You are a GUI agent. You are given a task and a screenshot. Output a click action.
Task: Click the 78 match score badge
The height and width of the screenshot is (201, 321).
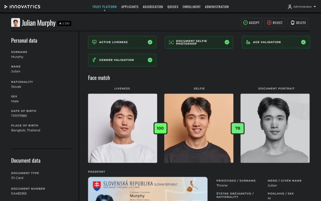237,128
